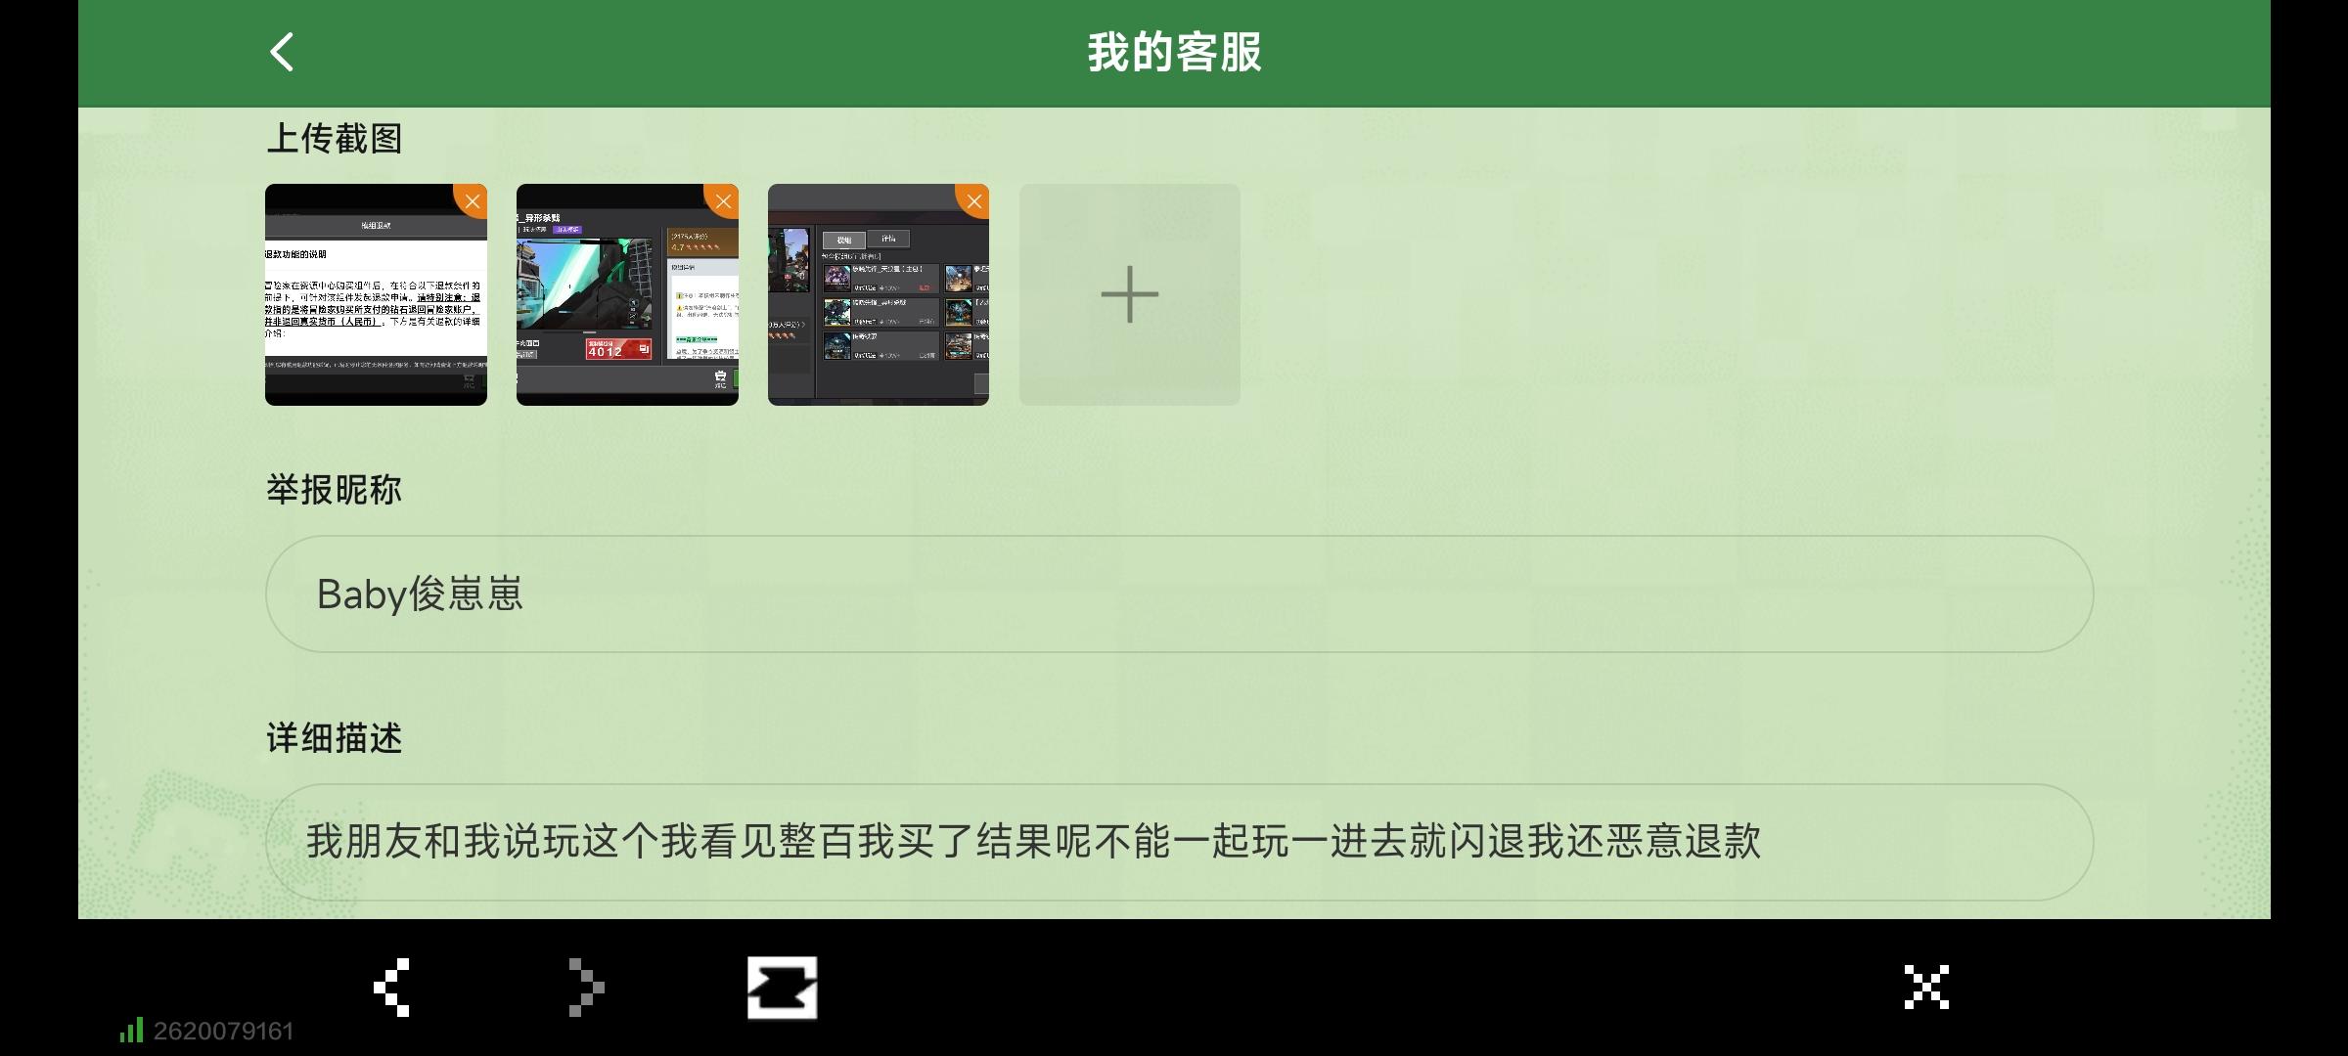
Task: Tap the white swap-arrows icon in bottom bar
Action: (x=782, y=988)
